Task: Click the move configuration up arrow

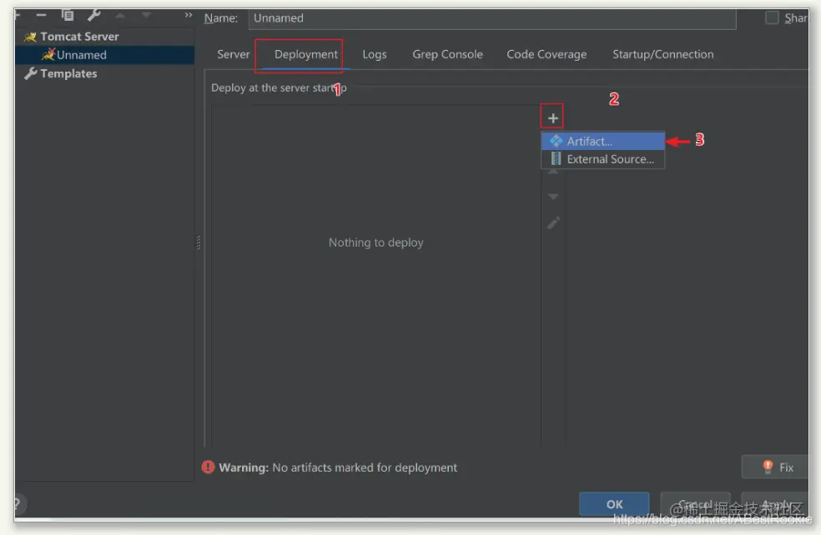Action: click(x=120, y=16)
